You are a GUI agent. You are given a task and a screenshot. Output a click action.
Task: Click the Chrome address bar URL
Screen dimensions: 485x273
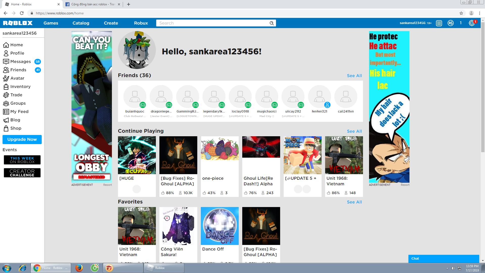(x=60, y=13)
